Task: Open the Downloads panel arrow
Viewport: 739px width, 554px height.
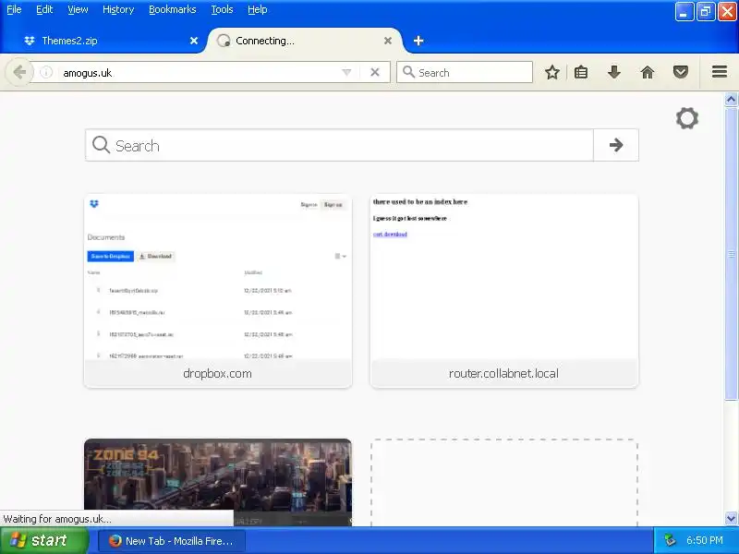Action: pyautogui.click(x=614, y=73)
